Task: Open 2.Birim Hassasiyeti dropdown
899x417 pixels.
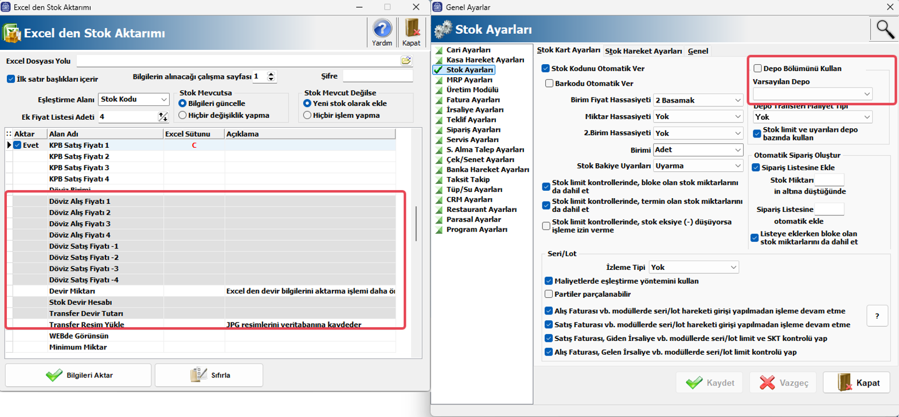Action: coord(698,133)
